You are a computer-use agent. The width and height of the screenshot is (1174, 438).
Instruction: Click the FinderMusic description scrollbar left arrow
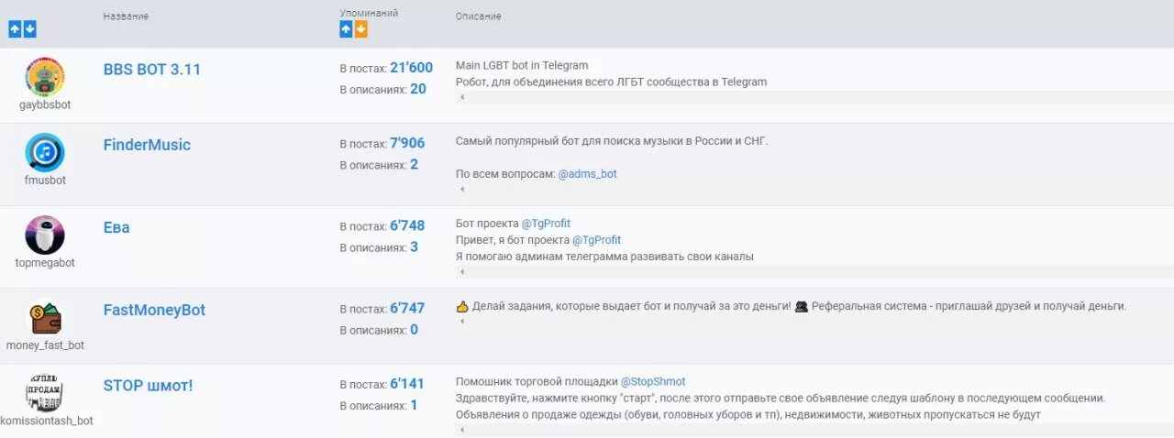[x=461, y=189]
